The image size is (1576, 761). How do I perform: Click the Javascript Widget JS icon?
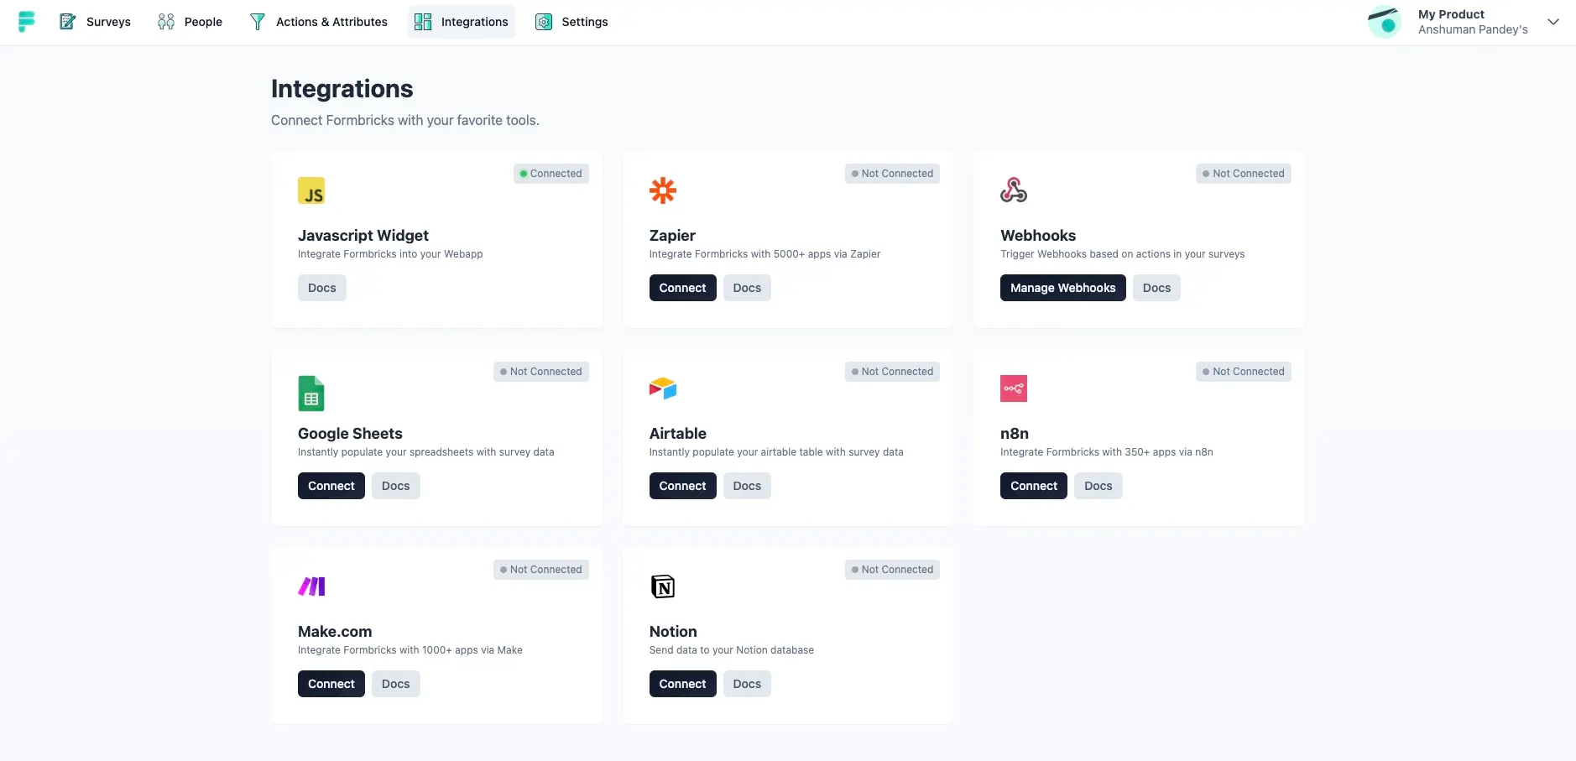(x=311, y=190)
